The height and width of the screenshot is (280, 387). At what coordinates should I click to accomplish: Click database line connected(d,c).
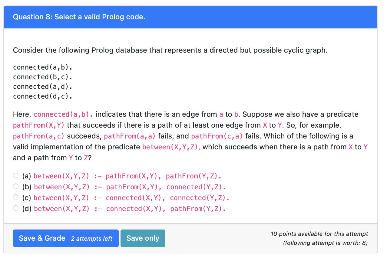42,96
